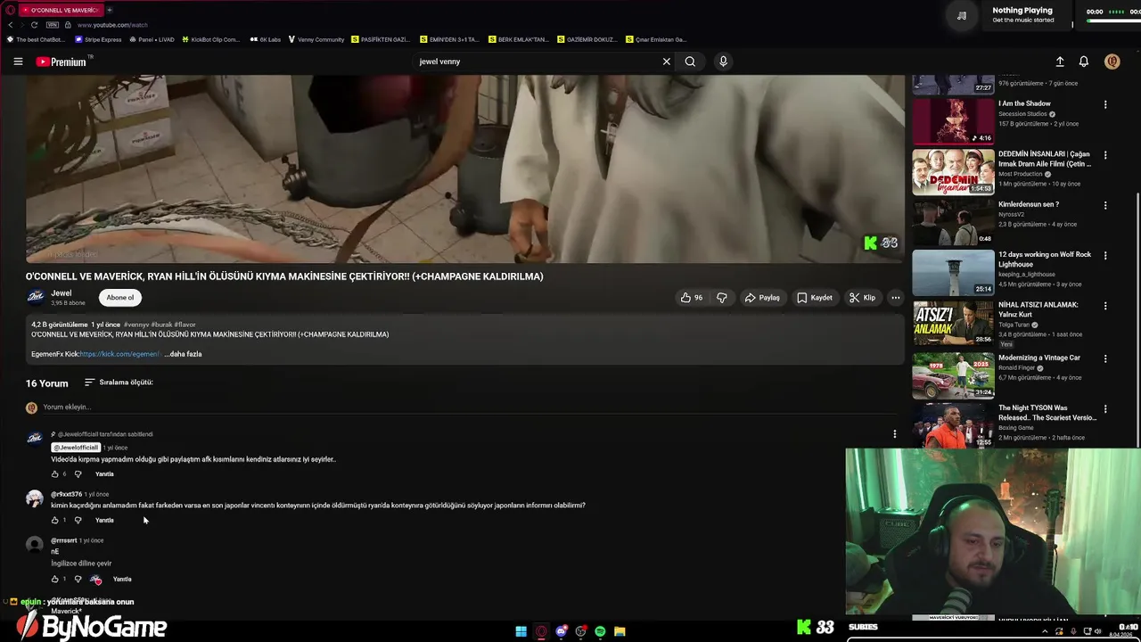Open Kimlerdensun sen ? video title
Image resolution: width=1141 pixels, height=642 pixels.
pos(1029,204)
